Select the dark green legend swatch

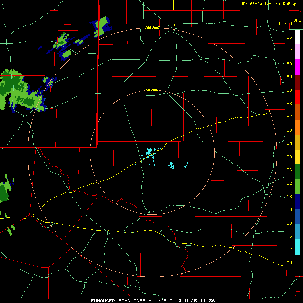(297, 171)
